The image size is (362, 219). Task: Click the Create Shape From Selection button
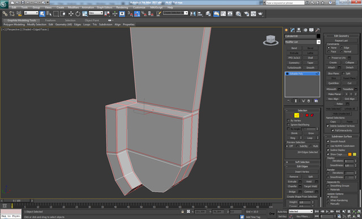[302, 196]
